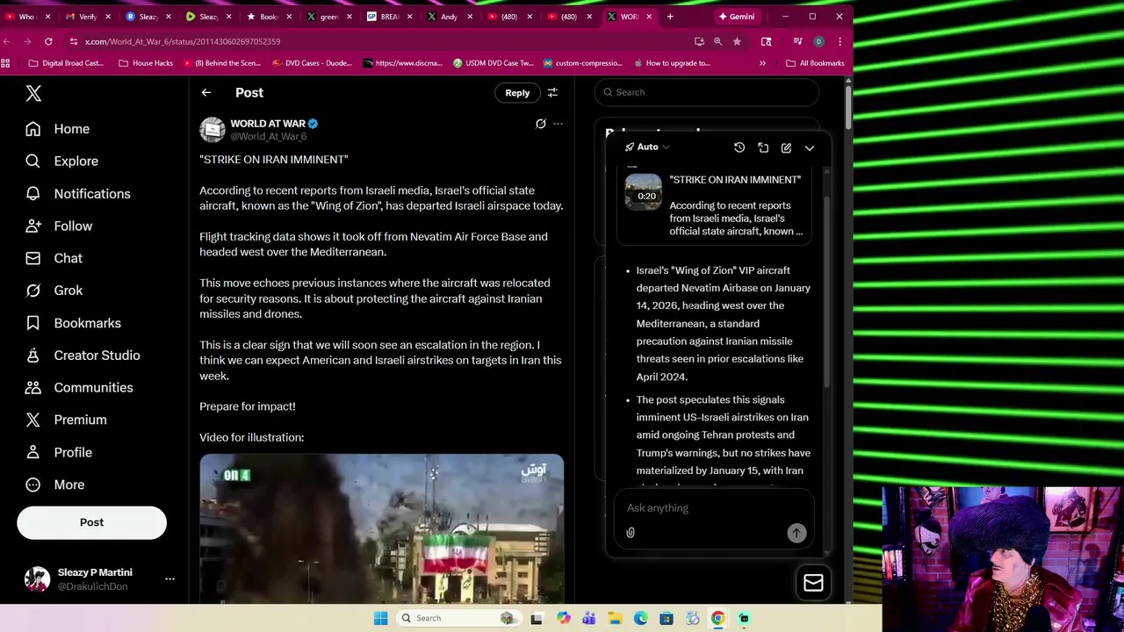Play the Iran strike illustration video
The image size is (1124, 632).
381,528
